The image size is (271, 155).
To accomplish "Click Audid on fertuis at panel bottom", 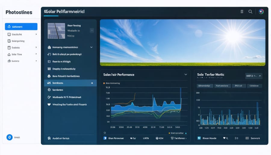I will 59,138.
